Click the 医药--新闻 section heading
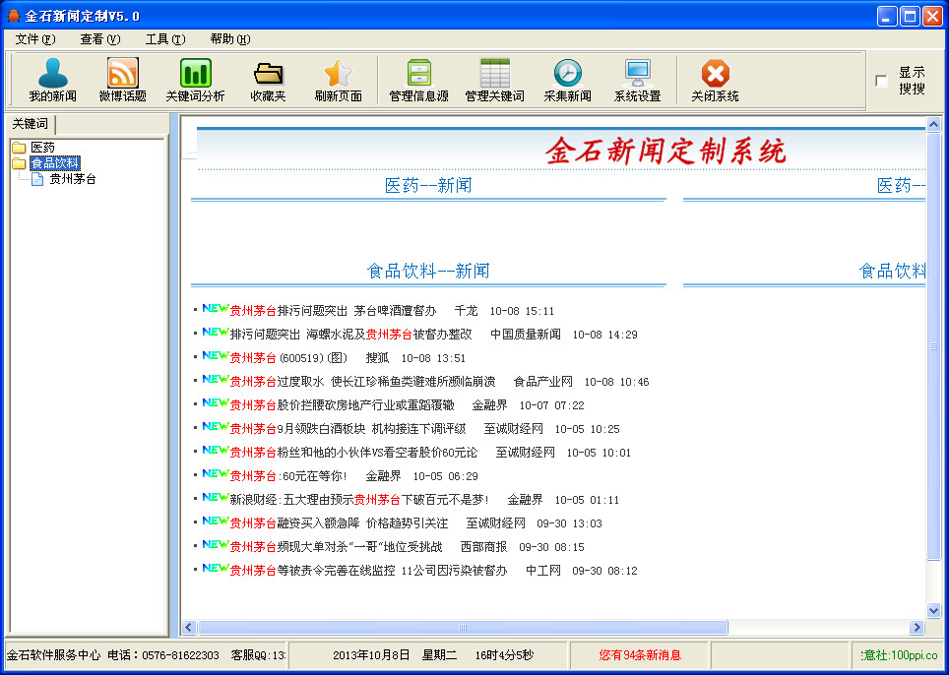 pos(428,185)
